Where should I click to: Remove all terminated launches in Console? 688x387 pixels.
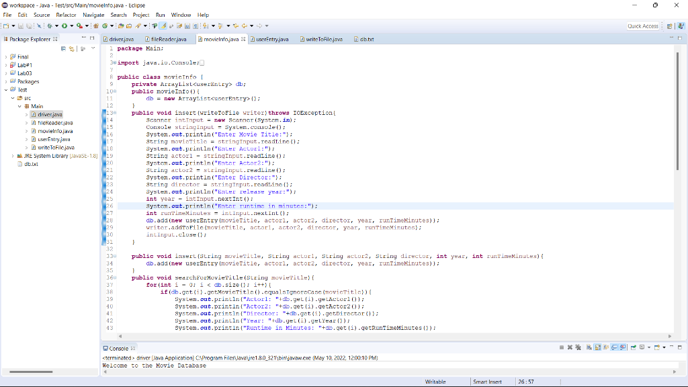[x=578, y=347]
